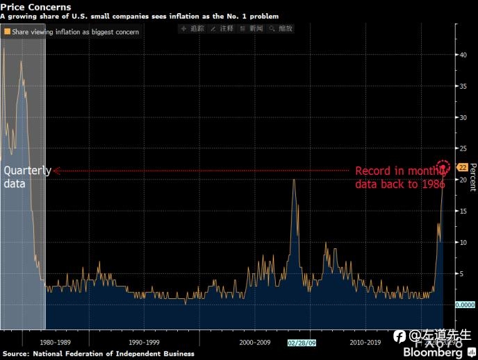This screenshot has height=360, width=478.
Task: Click the 2000-2009 decade axis label
Action: (255, 343)
